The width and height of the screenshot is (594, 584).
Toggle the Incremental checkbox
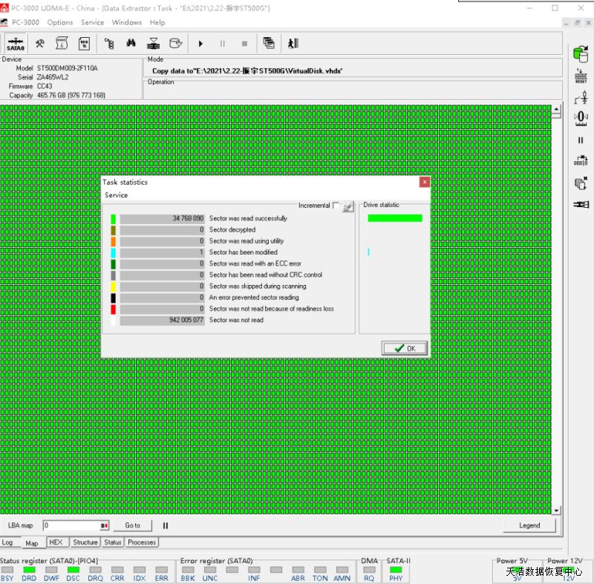coord(336,206)
